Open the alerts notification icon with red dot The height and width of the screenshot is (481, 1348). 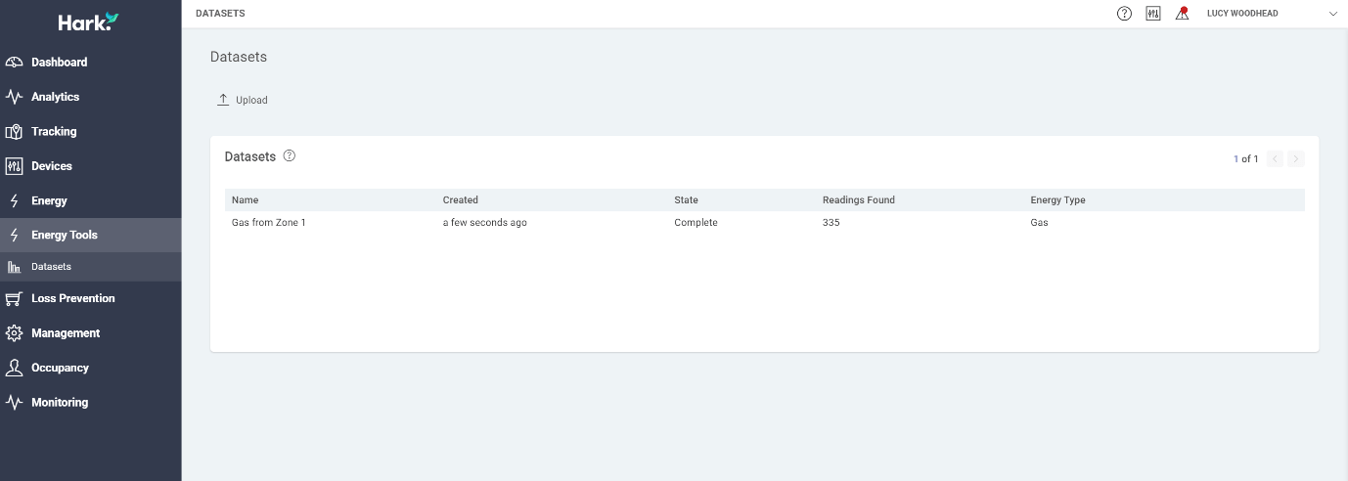pyautogui.click(x=1182, y=14)
